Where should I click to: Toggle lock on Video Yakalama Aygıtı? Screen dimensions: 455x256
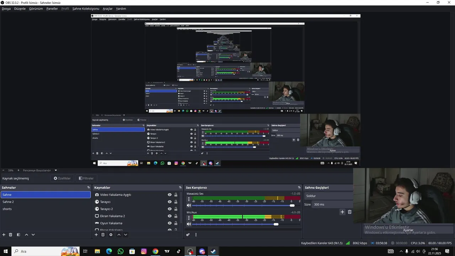176,195
